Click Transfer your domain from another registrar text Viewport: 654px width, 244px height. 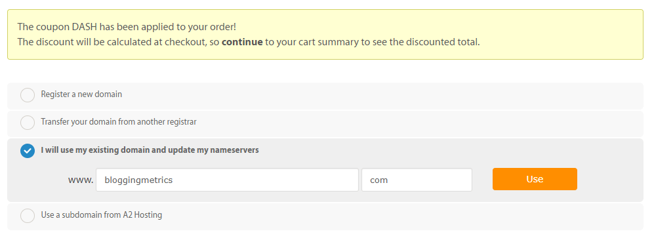119,122
